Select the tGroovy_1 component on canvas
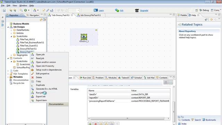 click(84, 37)
